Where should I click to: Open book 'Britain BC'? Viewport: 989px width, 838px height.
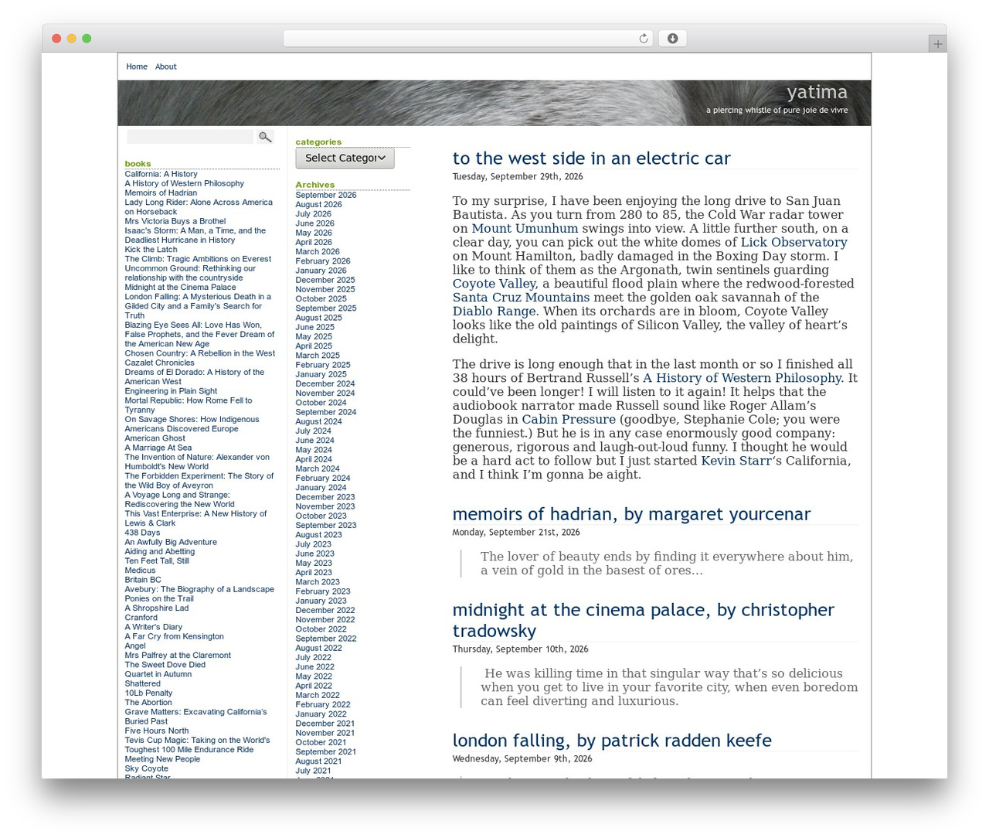pos(143,580)
